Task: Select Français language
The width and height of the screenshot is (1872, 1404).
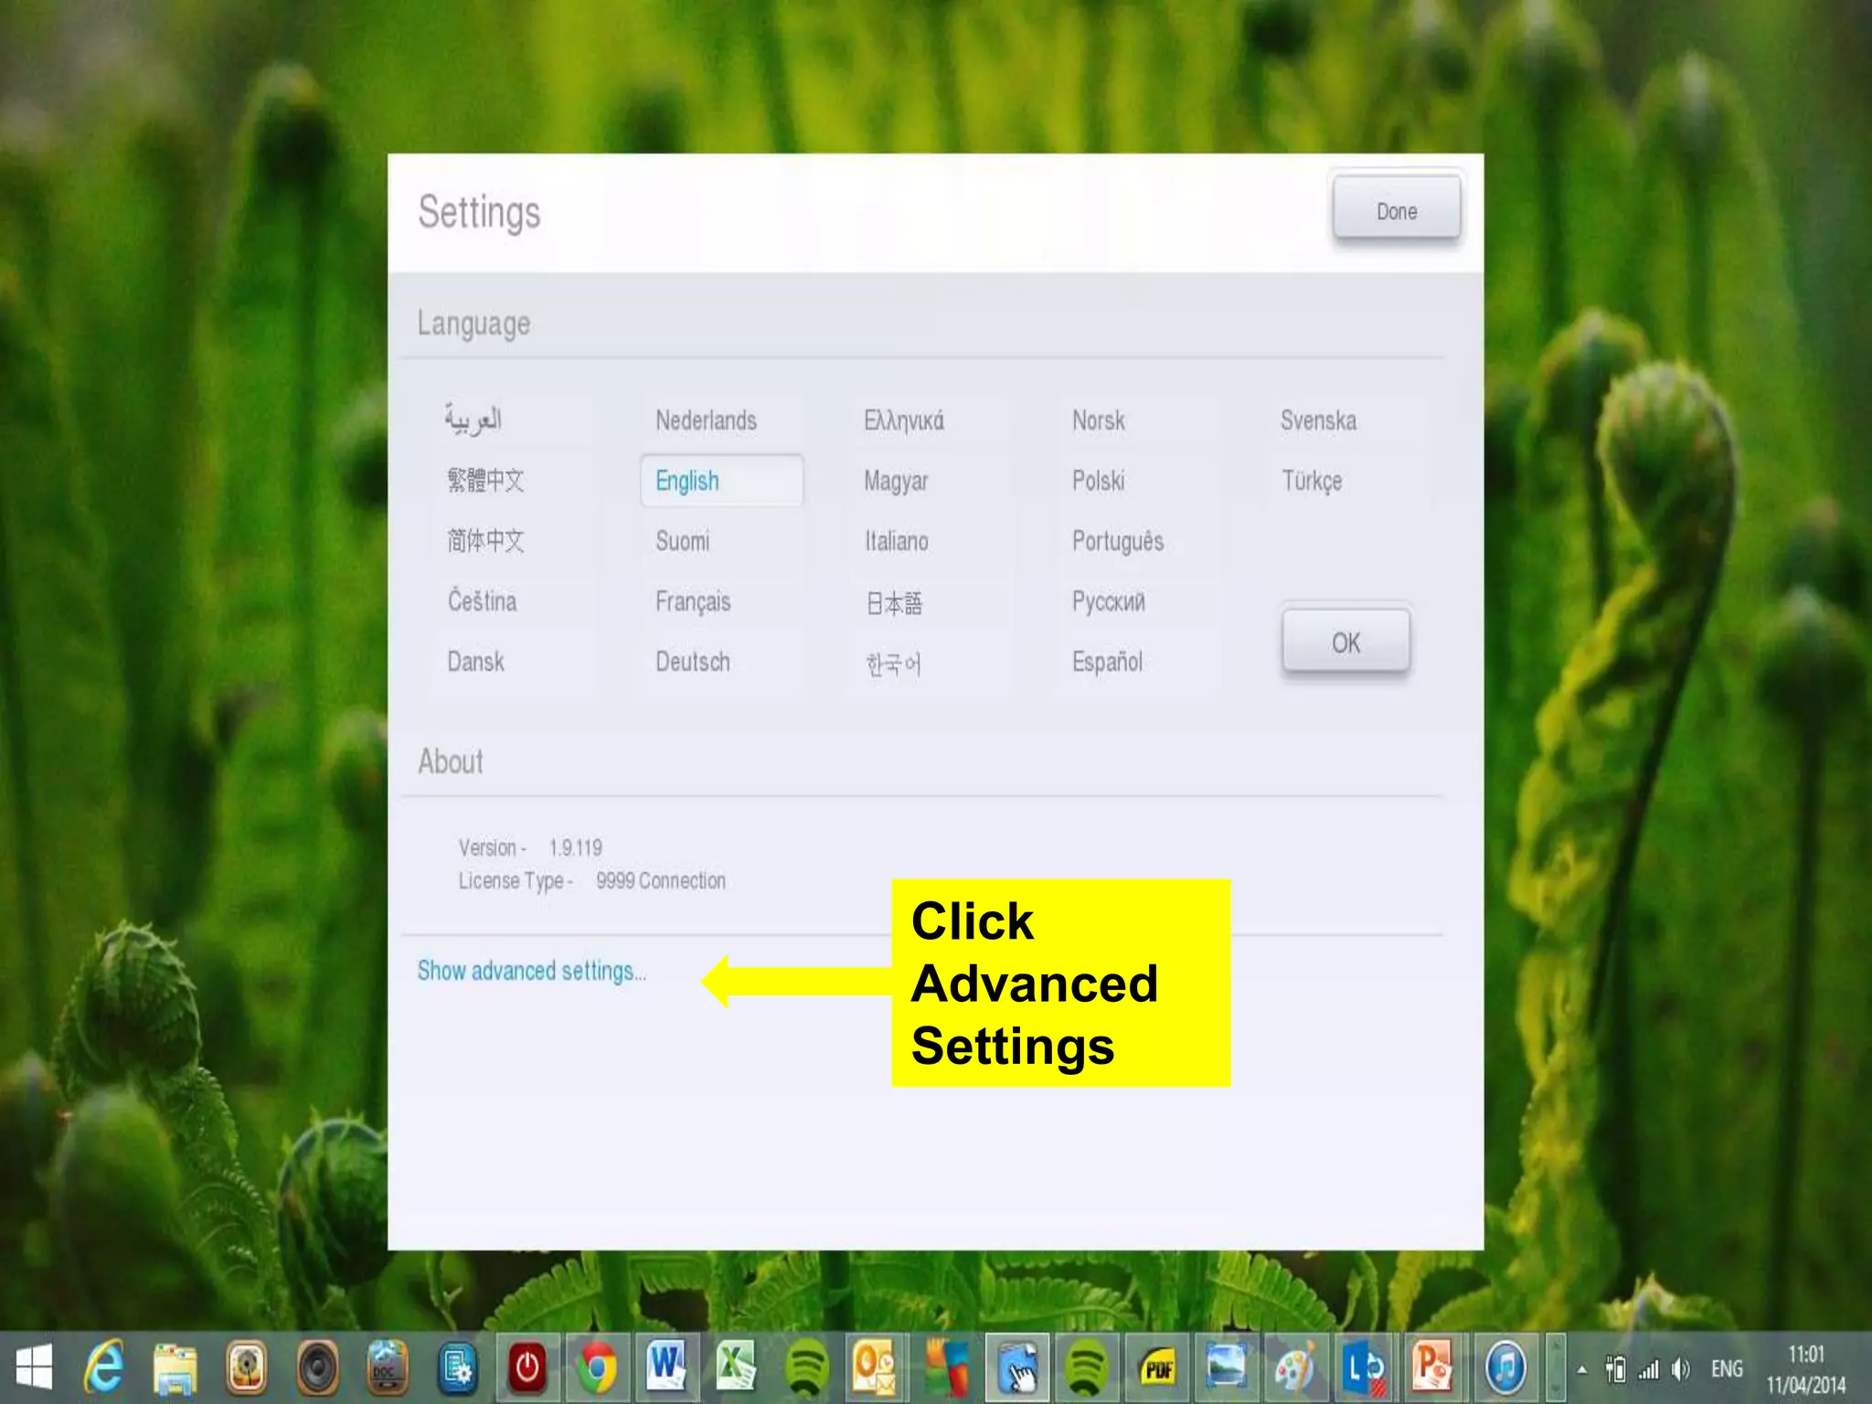Action: click(x=693, y=602)
